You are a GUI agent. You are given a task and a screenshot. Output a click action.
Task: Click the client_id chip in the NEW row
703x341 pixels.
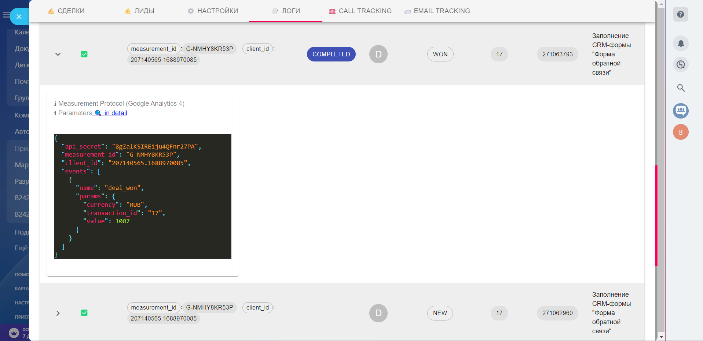(x=257, y=307)
